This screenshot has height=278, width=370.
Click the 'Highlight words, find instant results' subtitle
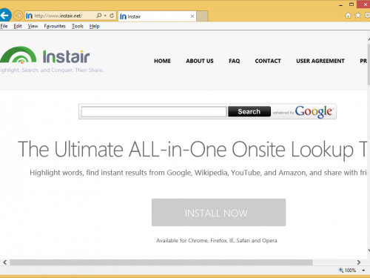198,173
